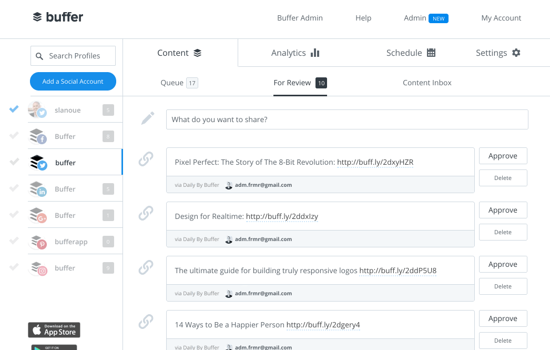Click the Search Profiles field
Viewport: 550px width, 350px height.
pyautogui.click(x=73, y=56)
